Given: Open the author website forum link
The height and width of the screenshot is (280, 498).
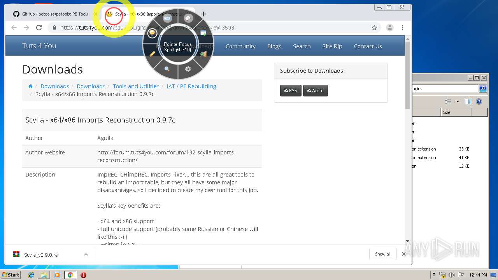Looking at the screenshot, I should coord(167,156).
